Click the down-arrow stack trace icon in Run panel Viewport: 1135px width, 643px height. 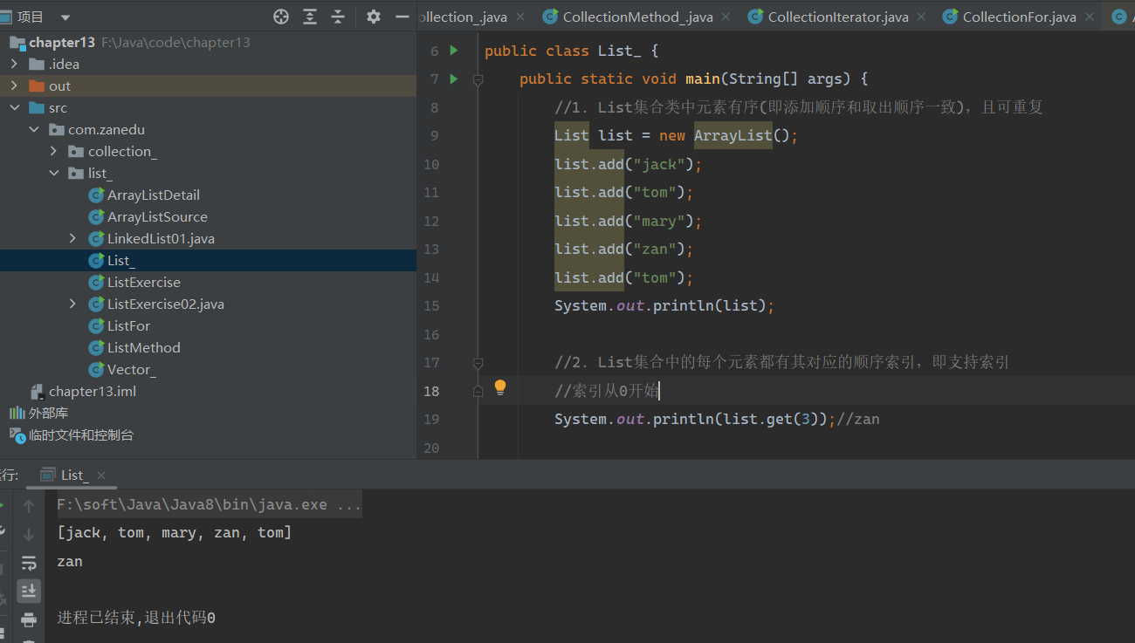click(x=29, y=534)
